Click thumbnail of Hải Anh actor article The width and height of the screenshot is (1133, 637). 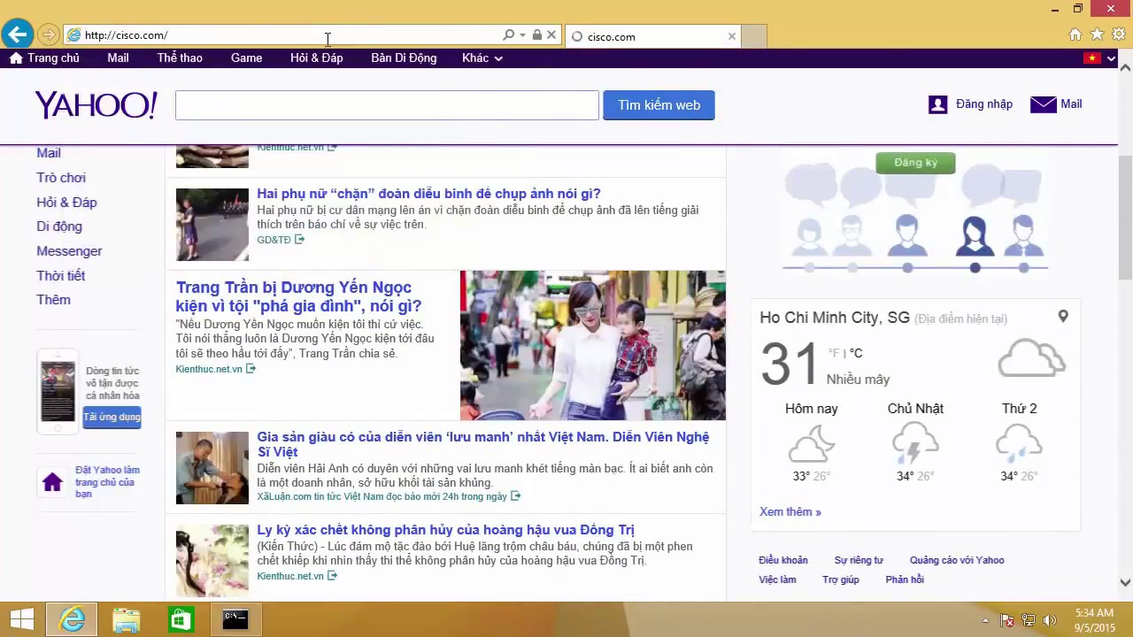click(212, 468)
